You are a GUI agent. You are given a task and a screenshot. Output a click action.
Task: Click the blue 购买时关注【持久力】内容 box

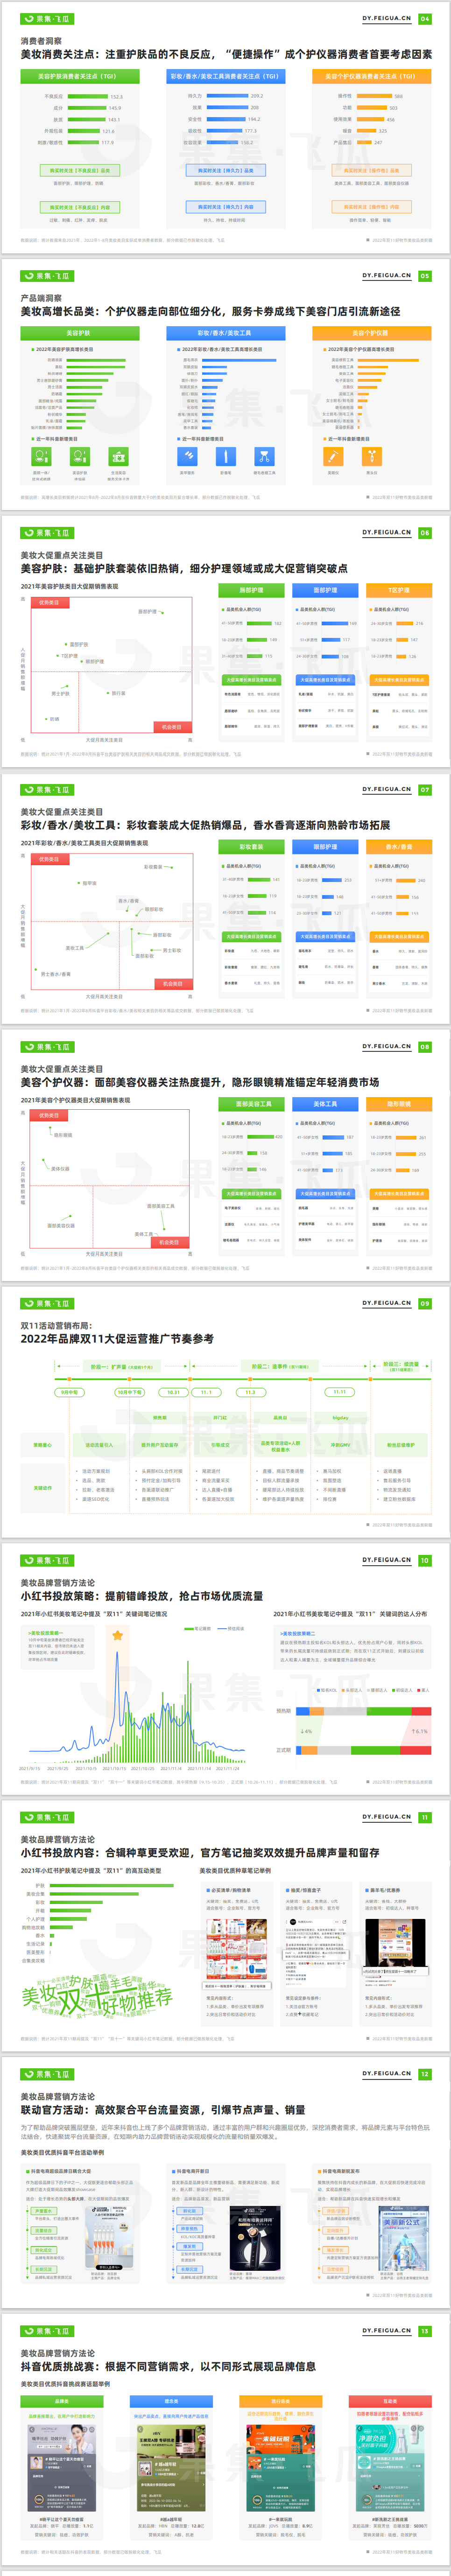coord(225,207)
